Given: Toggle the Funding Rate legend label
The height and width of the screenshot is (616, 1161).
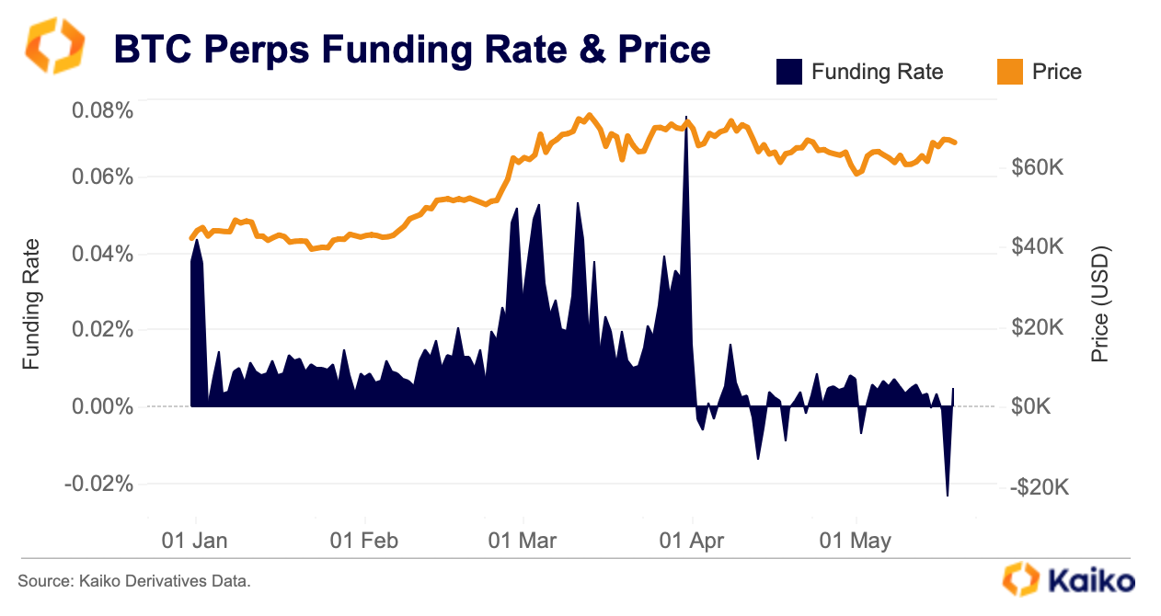Looking at the screenshot, I should (x=877, y=72).
